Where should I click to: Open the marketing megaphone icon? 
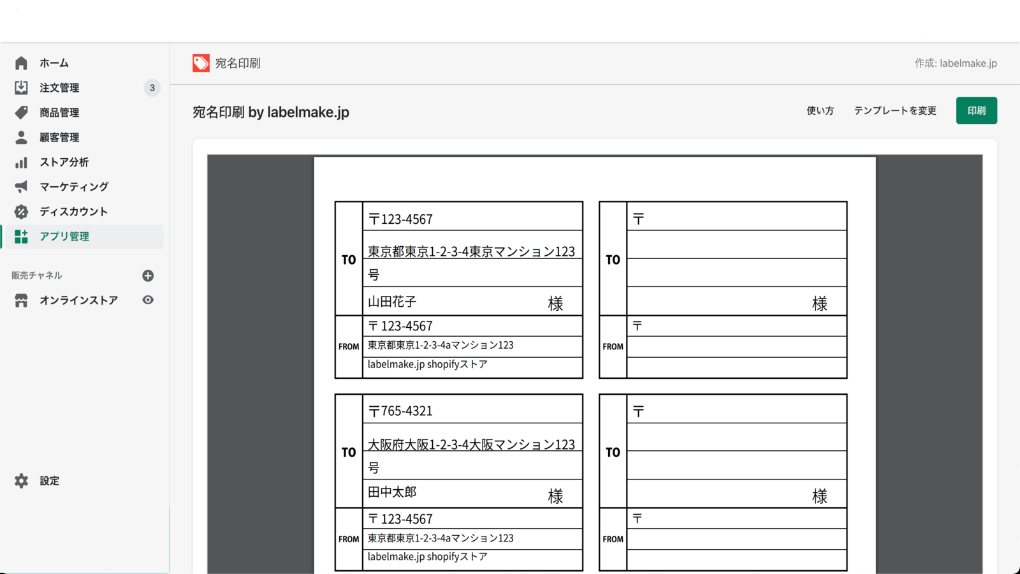pyautogui.click(x=21, y=186)
